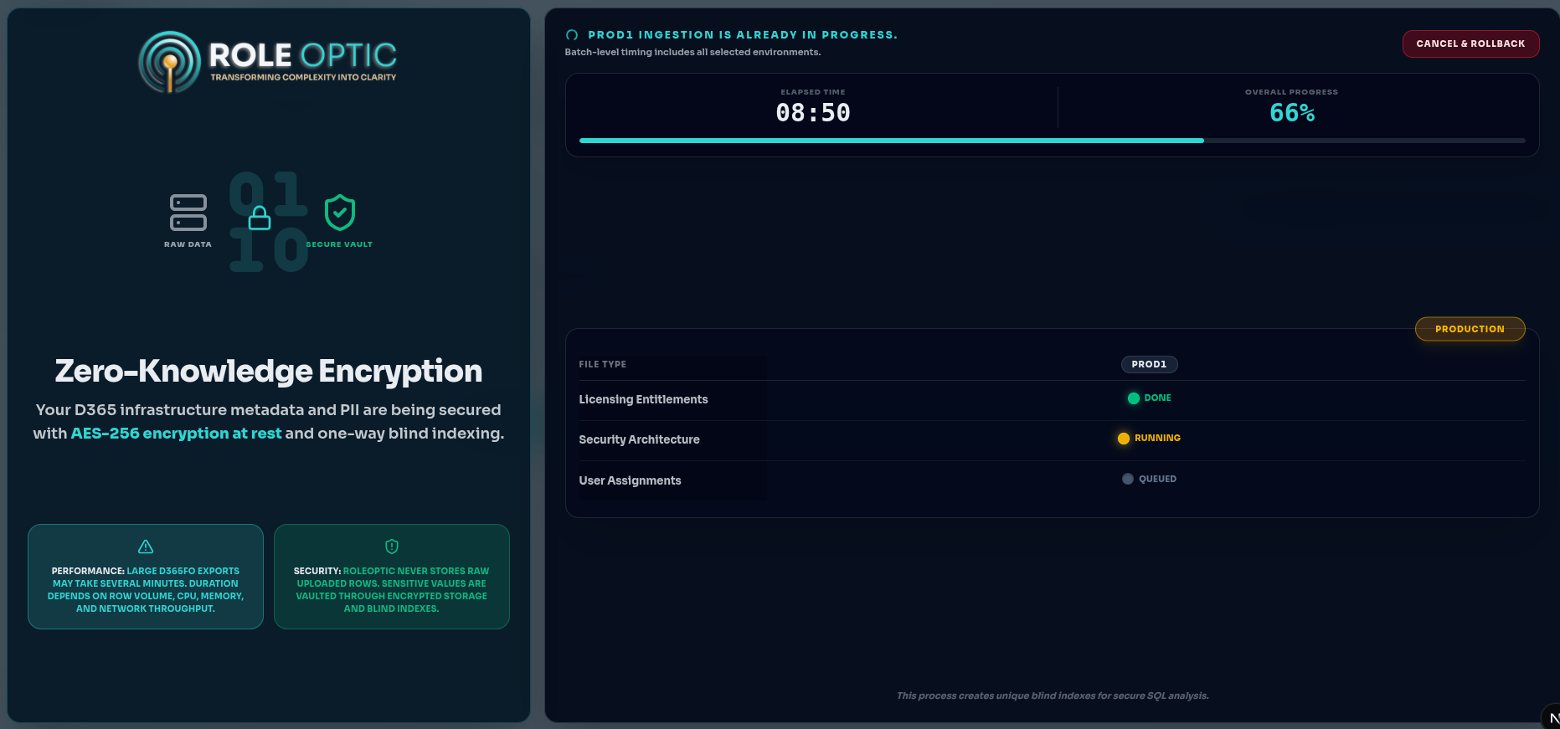Click the DONE status text
The height and width of the screenshot is (729, 1560).
1157,398
